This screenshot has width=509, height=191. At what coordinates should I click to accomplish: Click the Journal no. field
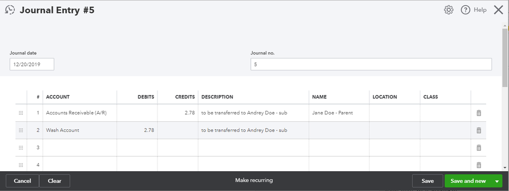371,65
